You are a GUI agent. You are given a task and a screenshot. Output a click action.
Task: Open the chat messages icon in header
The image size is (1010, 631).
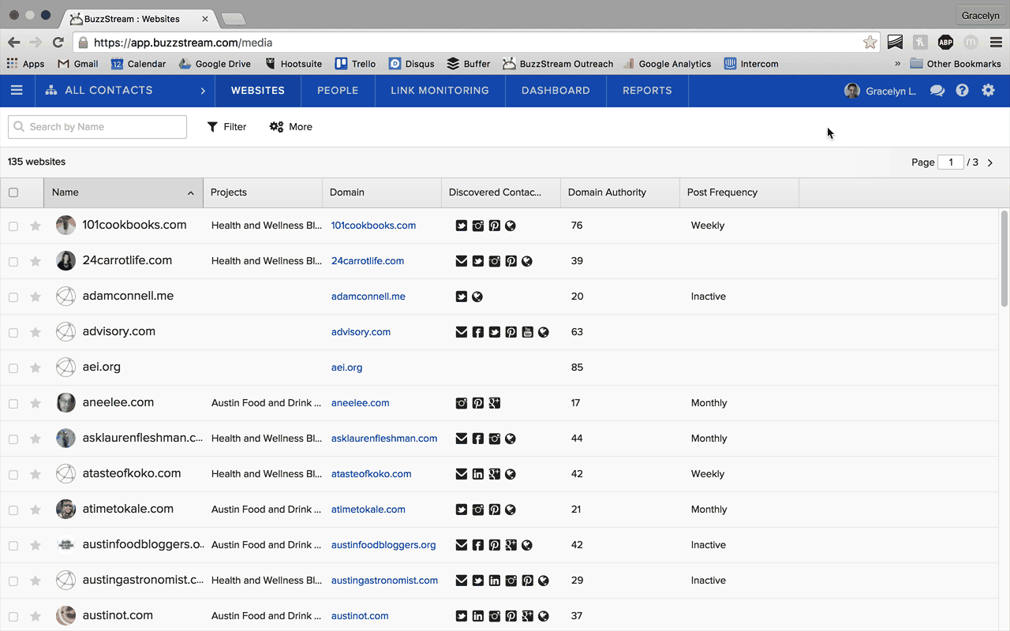point(937,91)
